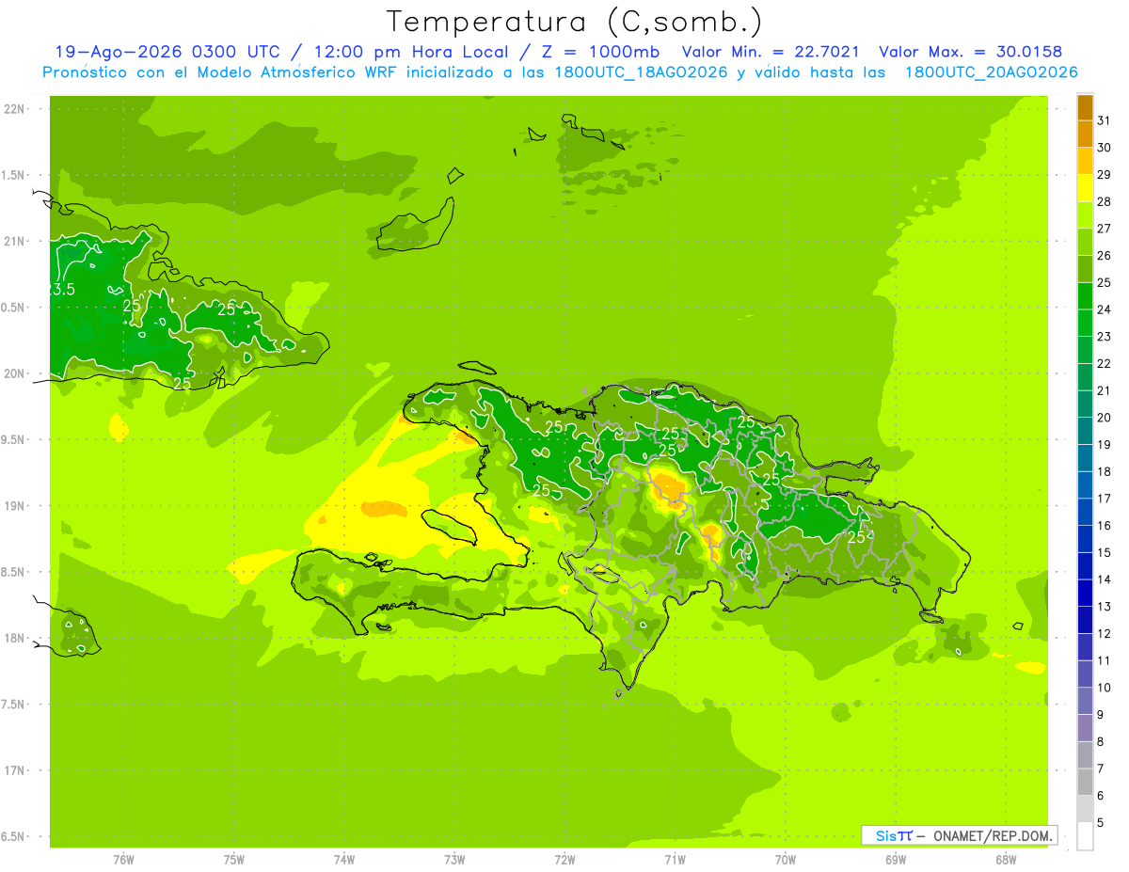Click the "68W" longitude axis label
The image size is (1129, 872).
(x=1006, y=860)
